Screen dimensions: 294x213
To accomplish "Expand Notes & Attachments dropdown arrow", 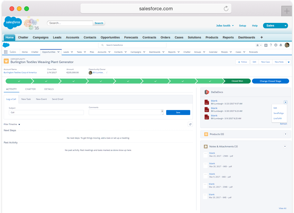I will (x=285, y=146).
